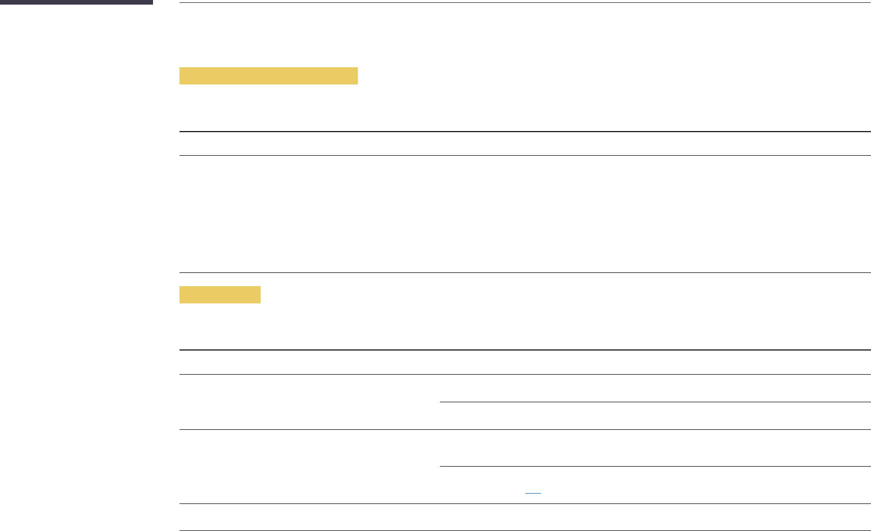The image size is (871, 531).
Task: Click the empty area right of the short yellow heading
Action: pyautogui.click(x=564, y=295)
